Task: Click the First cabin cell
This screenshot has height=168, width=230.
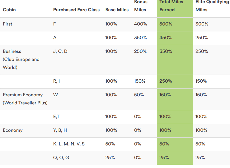Action: tap(8, 24)
